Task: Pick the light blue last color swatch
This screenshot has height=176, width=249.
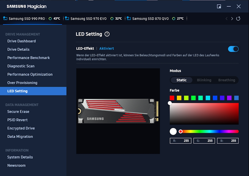Action: 237,98
